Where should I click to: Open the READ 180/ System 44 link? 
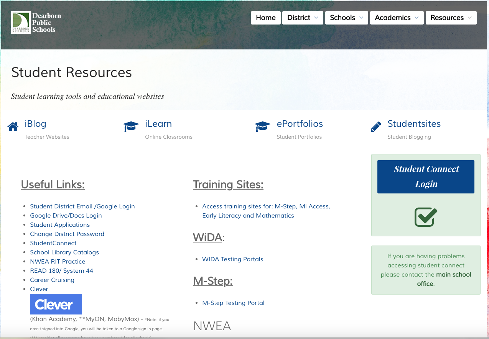coord(61,270)
